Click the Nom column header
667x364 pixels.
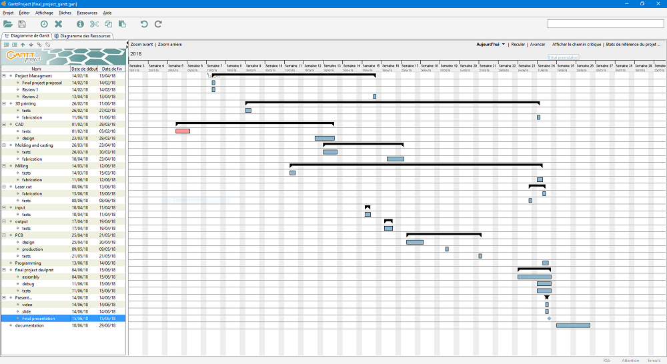click(36, 69)
